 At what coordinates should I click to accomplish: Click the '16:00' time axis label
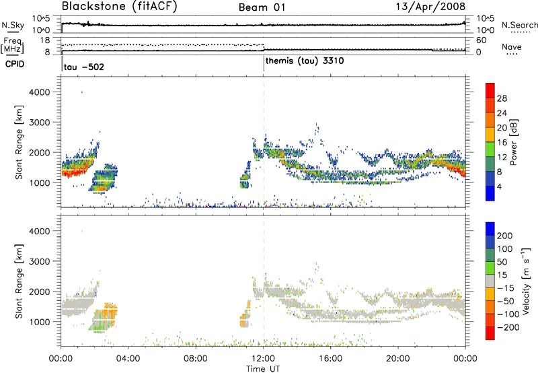click(330, 359)
